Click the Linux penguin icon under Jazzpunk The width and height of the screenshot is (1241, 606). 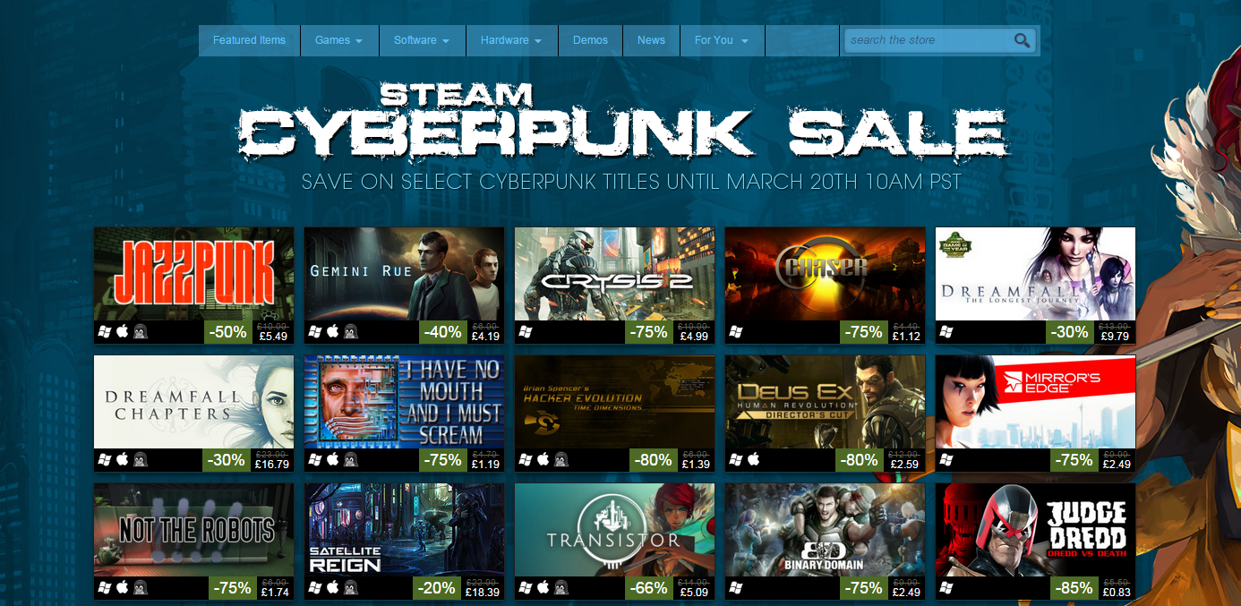click(x=140, y=332)
